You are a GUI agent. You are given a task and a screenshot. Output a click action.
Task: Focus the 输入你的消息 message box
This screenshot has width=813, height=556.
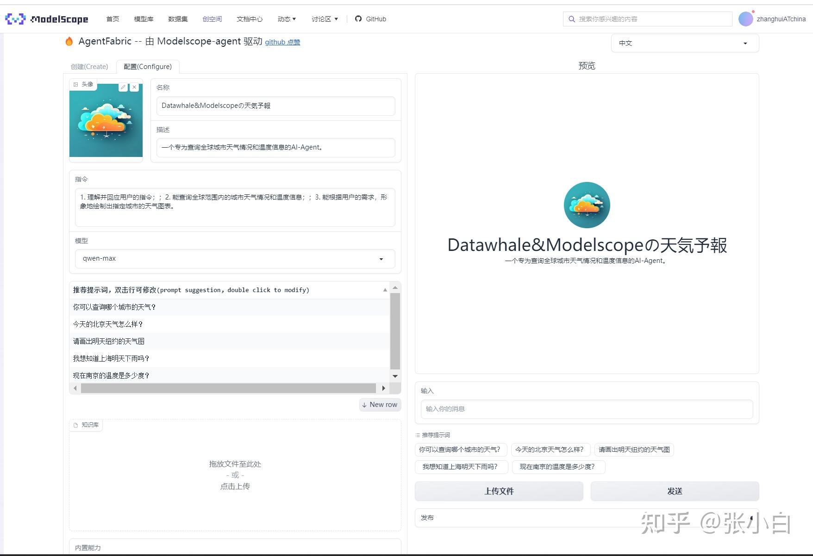tap(587, 409)
